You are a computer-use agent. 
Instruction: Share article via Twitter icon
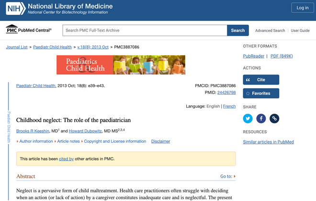248,118
